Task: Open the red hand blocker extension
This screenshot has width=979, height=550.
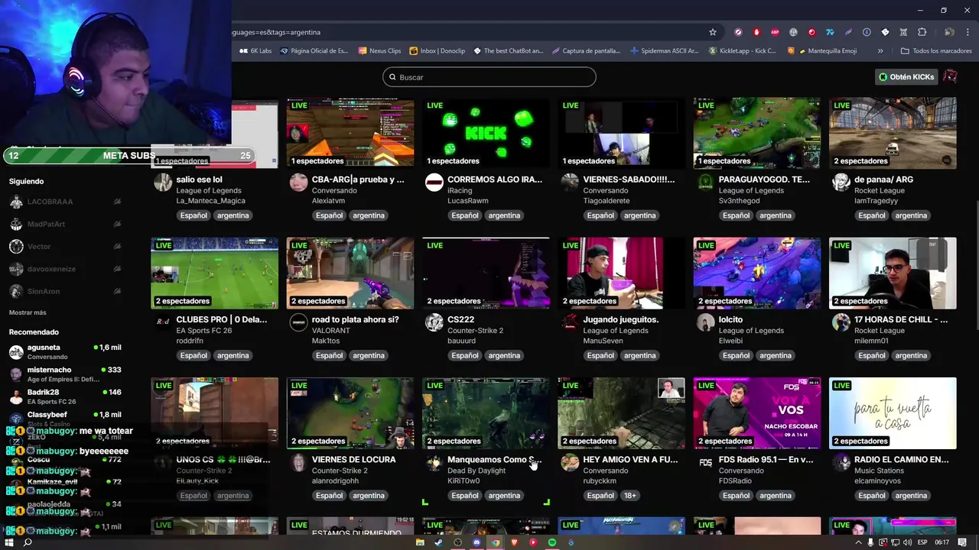Action: pyautogui.click(x=756, y=32)
